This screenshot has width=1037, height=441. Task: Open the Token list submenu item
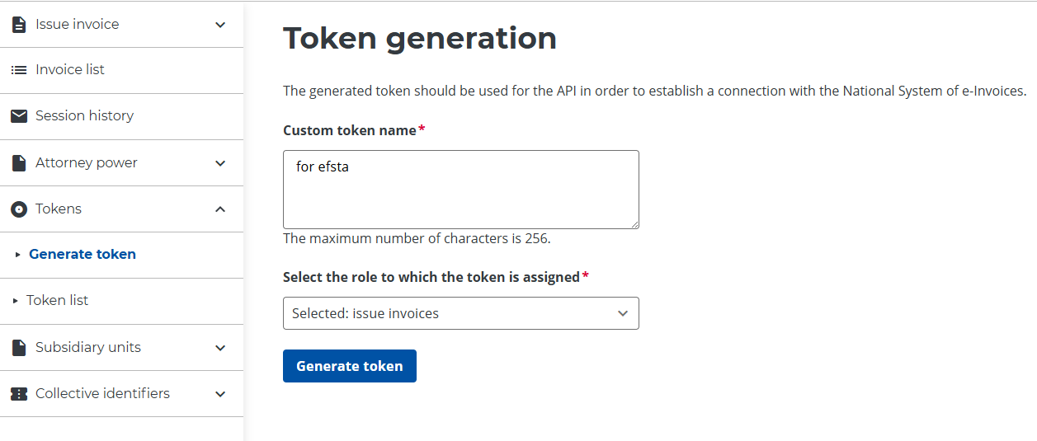point(57,301)
